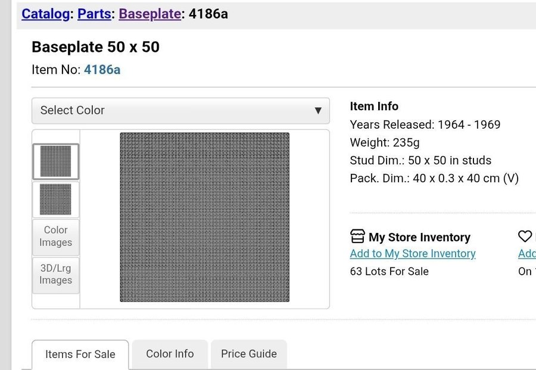Click the heart wanted list icon
Viewport: 536px width, 370px height.
click(x=525, y=237)
